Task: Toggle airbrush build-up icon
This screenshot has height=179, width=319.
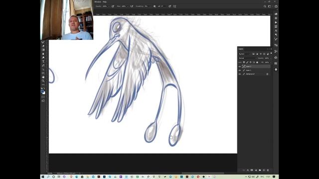Action: click(x=132, y=6)
